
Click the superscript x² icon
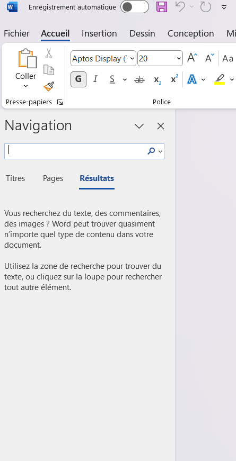click(174, 79)
